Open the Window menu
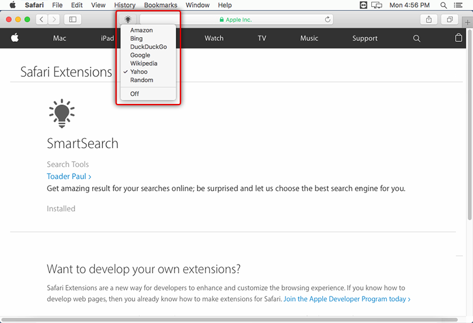 click(x=197, y=5)
